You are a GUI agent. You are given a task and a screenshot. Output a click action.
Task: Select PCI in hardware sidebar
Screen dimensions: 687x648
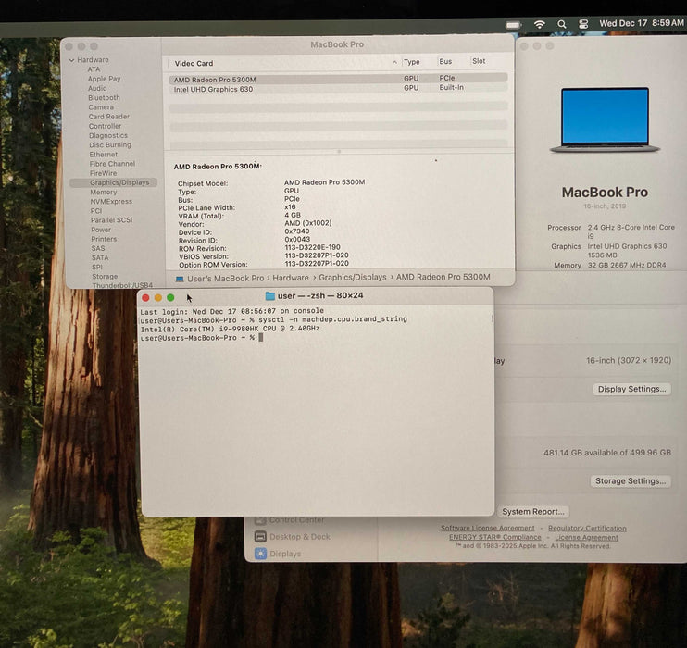96,211
